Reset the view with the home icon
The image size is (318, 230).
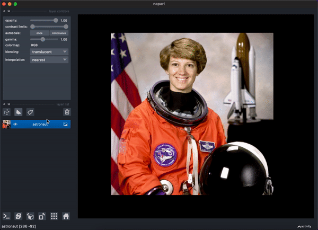pos(66,216)
